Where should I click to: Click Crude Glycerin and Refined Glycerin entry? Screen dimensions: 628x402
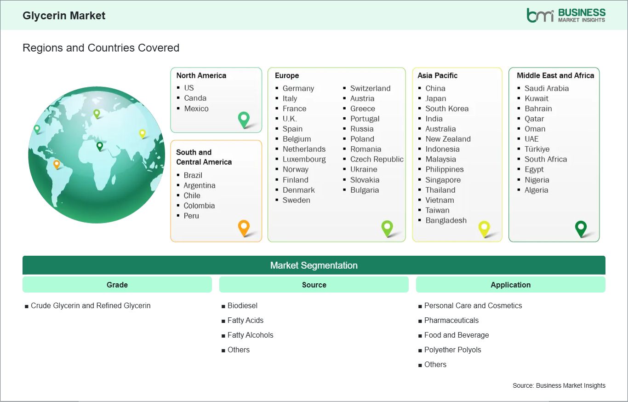[91, 305]
